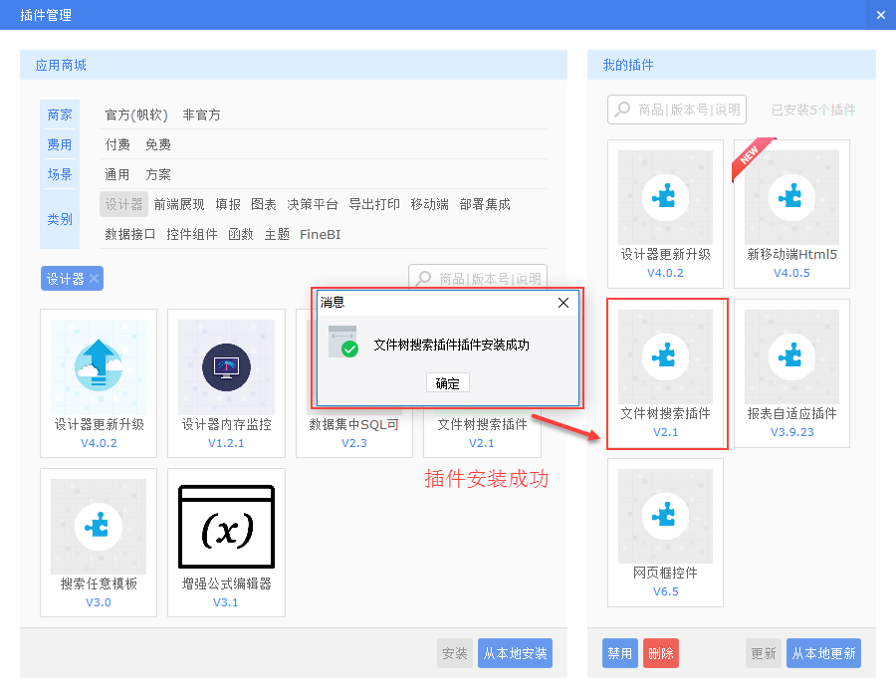Click the 场景 filter label
The image size is (896, 697).
tap(60, 174)
